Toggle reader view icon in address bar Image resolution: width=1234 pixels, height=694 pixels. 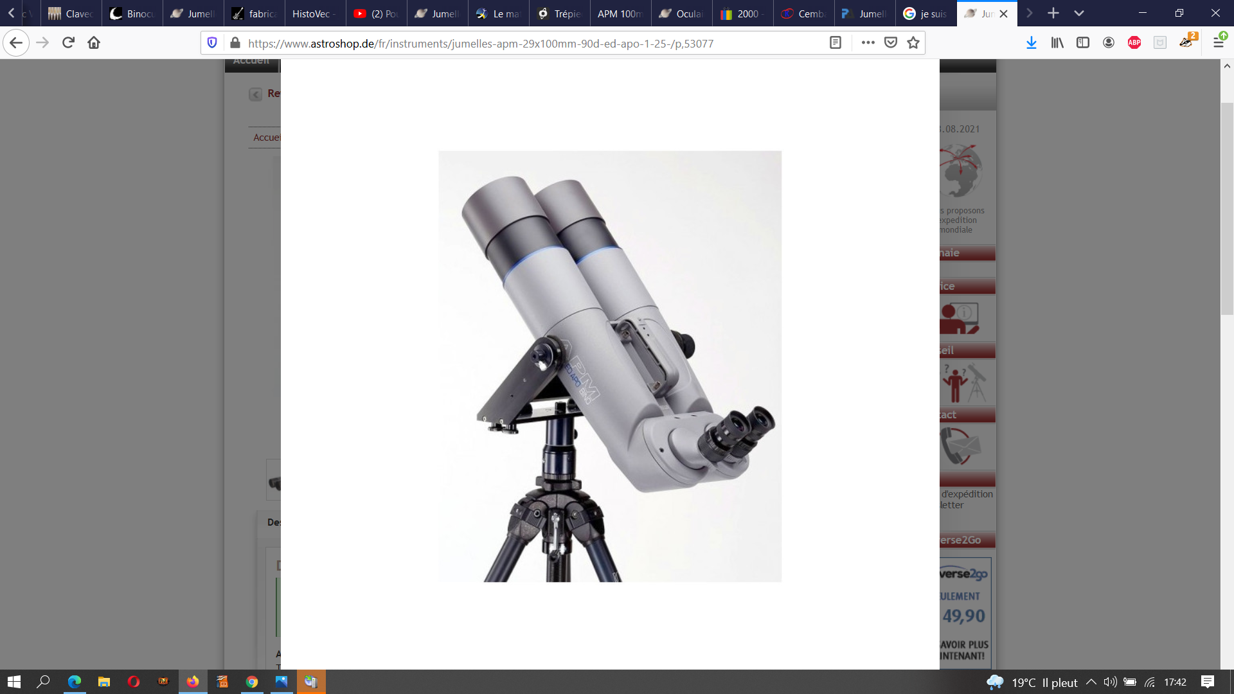coord(836,43)
